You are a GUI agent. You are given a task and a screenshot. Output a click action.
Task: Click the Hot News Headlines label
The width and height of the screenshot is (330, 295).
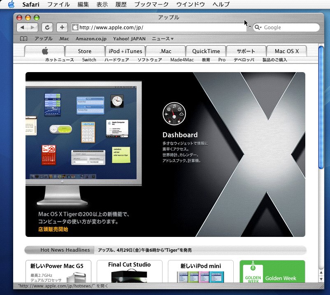[x=65, y=250]
